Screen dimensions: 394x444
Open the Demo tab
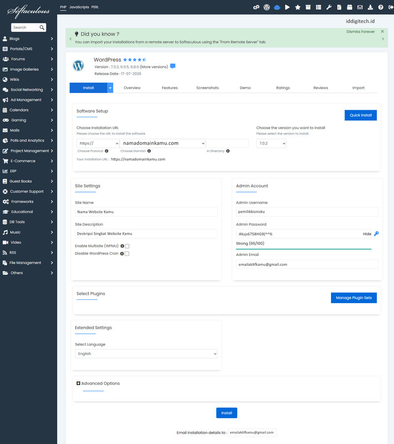click(x=245, y=88)
